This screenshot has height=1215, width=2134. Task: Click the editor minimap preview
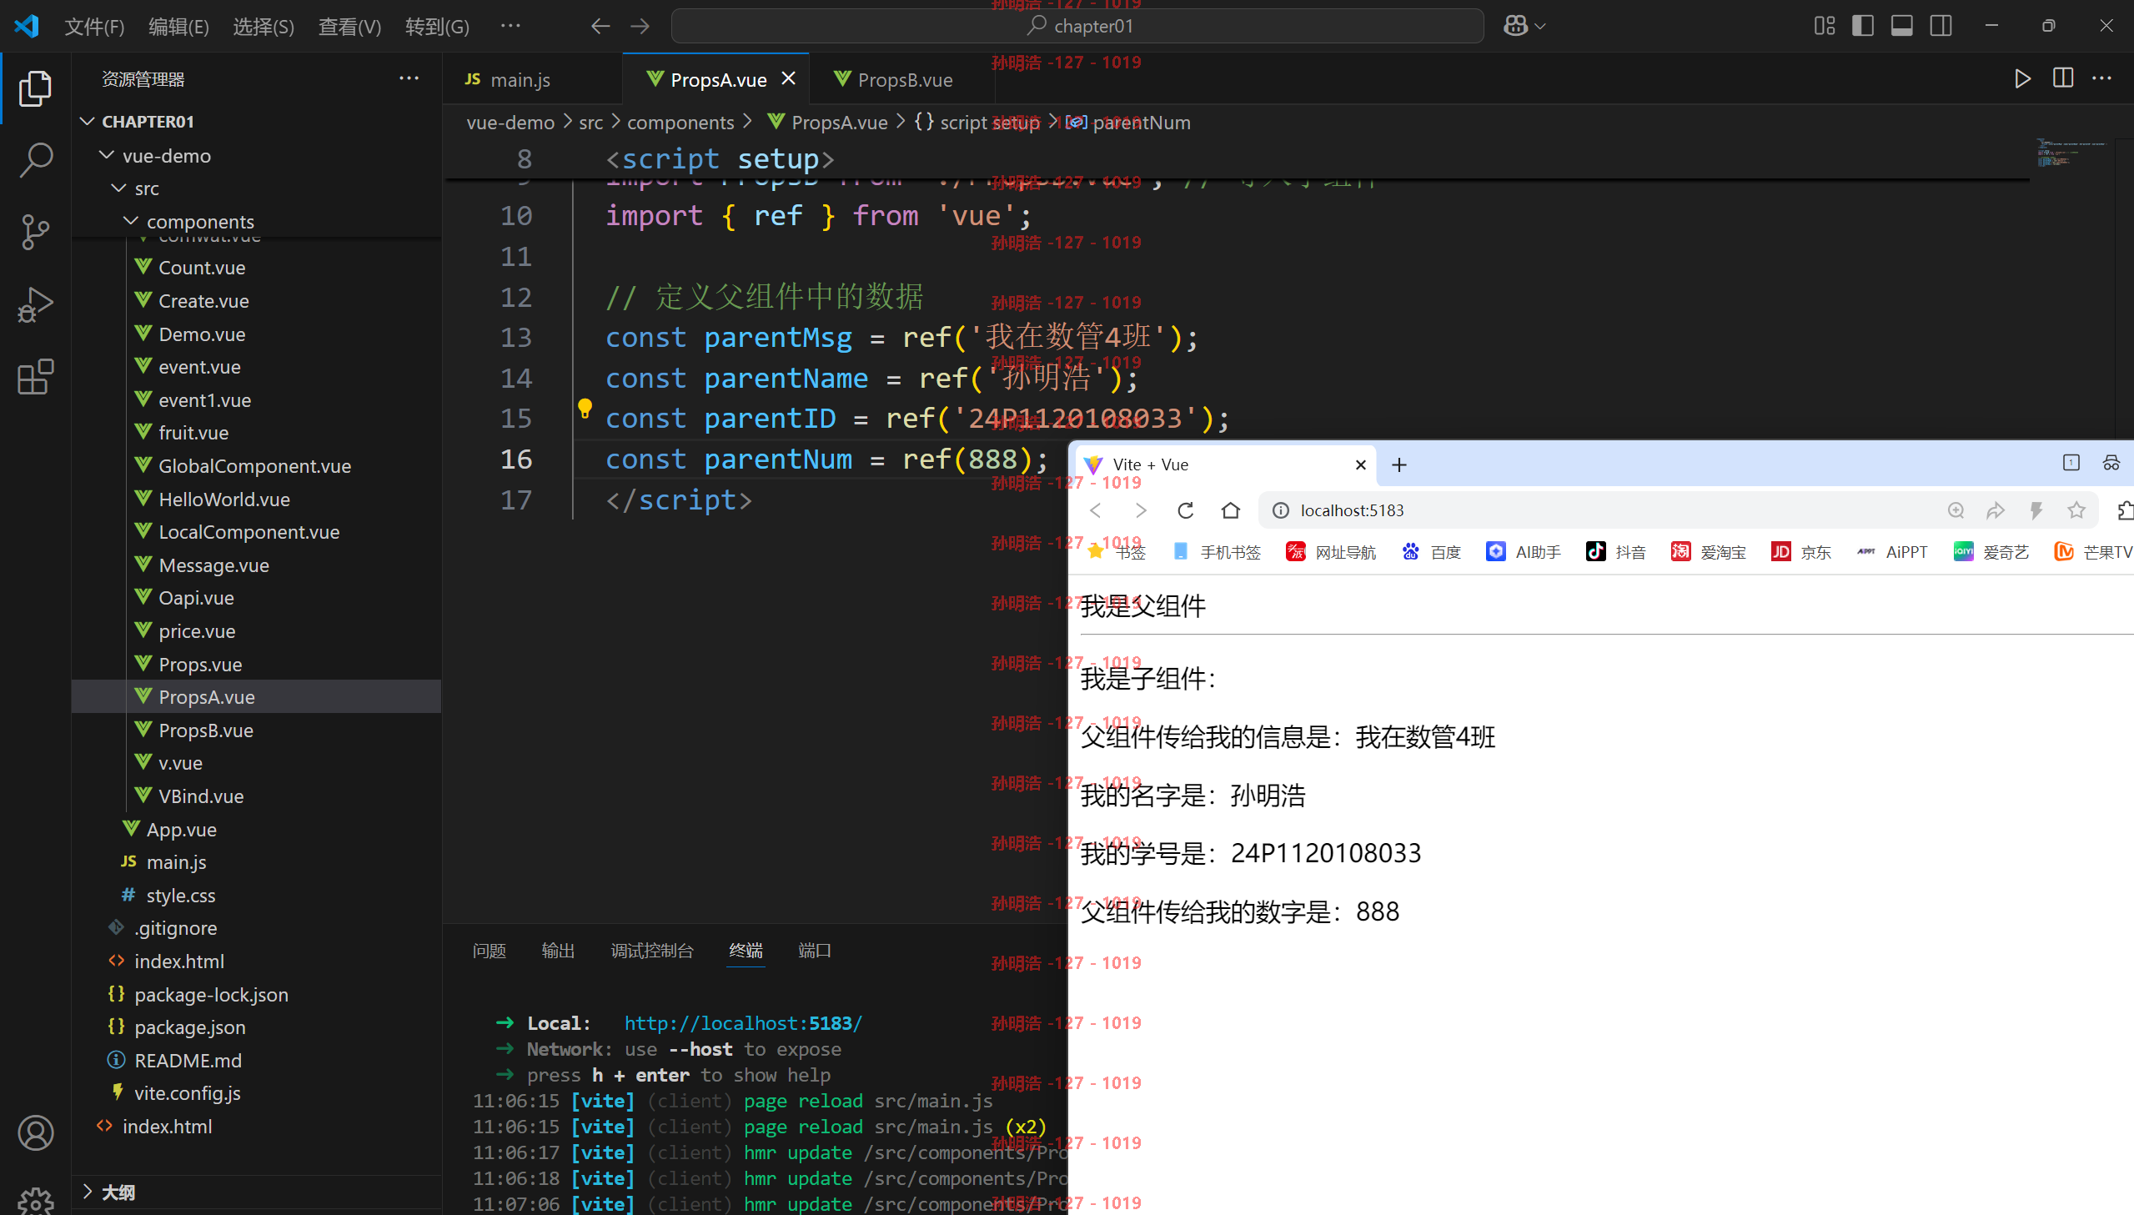(2072, 152)
